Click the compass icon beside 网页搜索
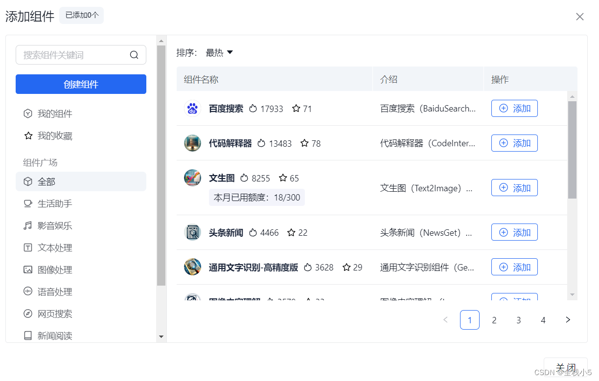The width and height of the screenshot is (599, 381). 28,314
